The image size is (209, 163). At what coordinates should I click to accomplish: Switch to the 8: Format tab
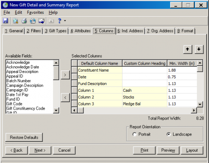point(185,31)
